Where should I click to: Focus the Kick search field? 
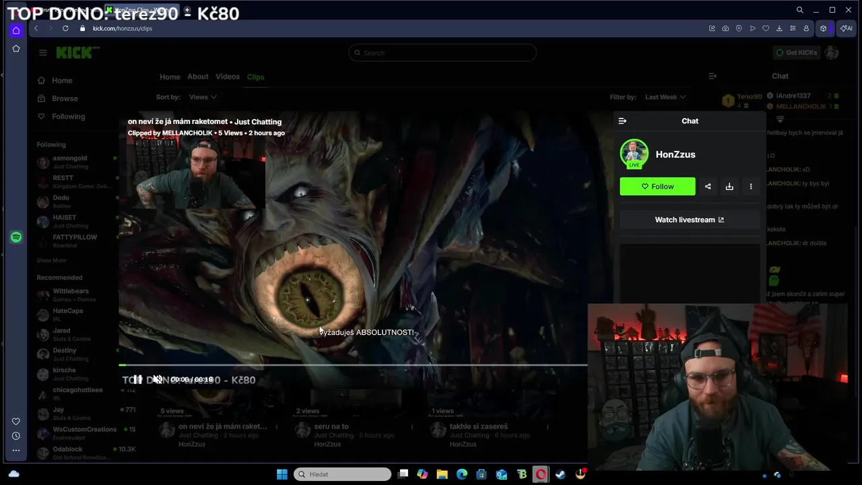[x=442, y=53]
